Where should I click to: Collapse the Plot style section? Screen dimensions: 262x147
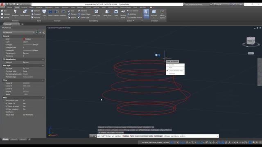pos(43,65)
